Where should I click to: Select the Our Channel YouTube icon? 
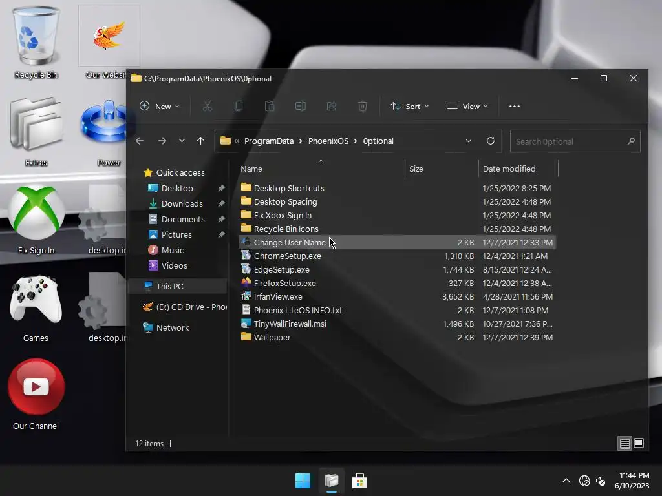[x=36, y=395]
